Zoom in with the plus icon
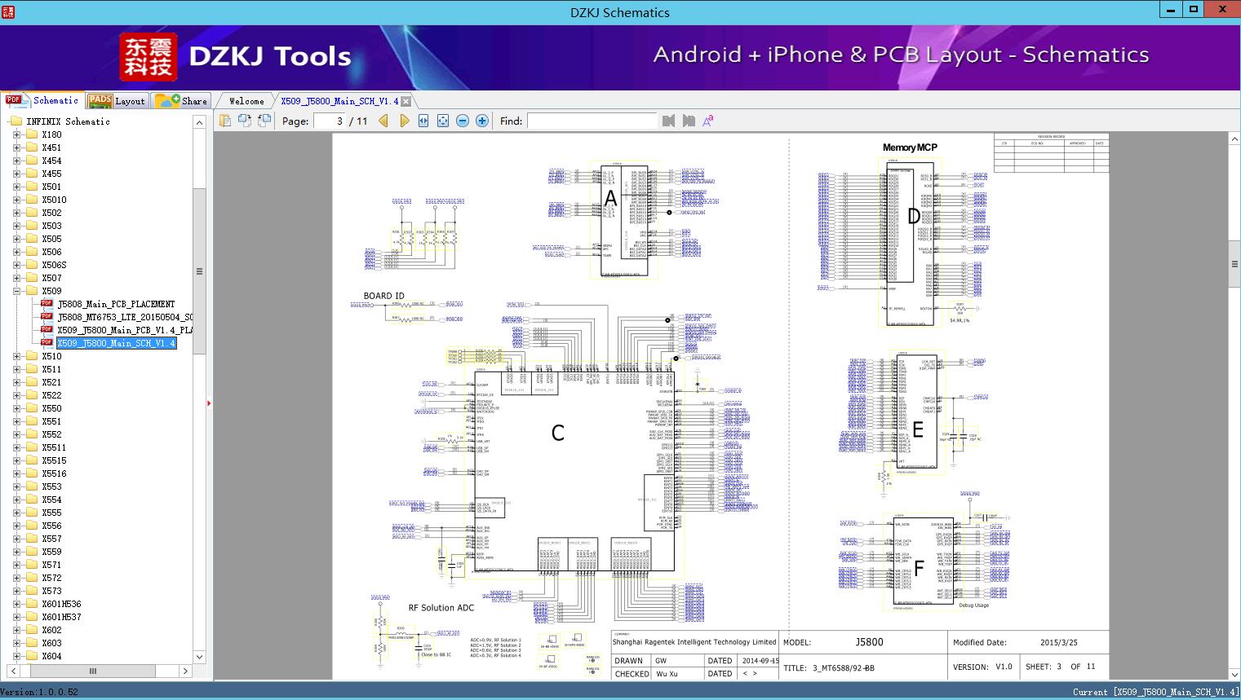The width and height of the screenshot is (1241, 700). tap(482, 121)
